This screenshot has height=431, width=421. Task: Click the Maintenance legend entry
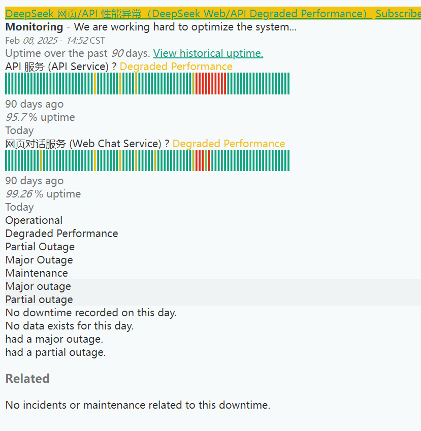click(x=37, y=273)
